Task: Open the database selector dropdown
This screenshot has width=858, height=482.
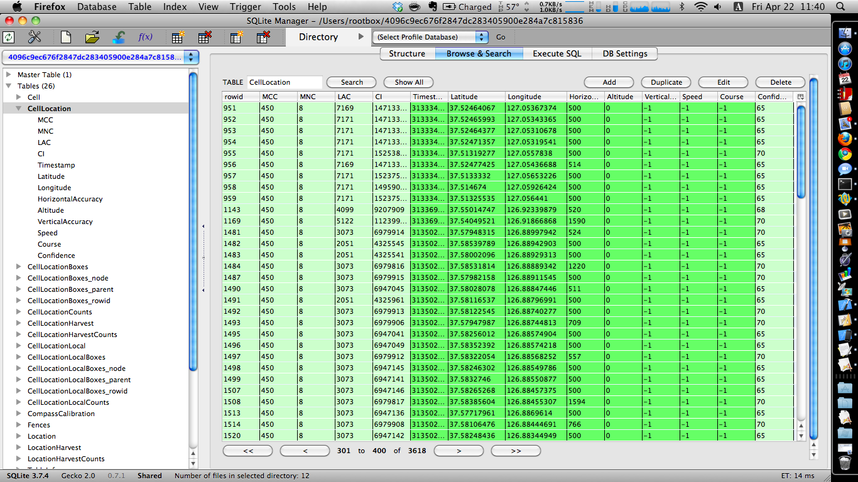Action: [x=100, y=57]
